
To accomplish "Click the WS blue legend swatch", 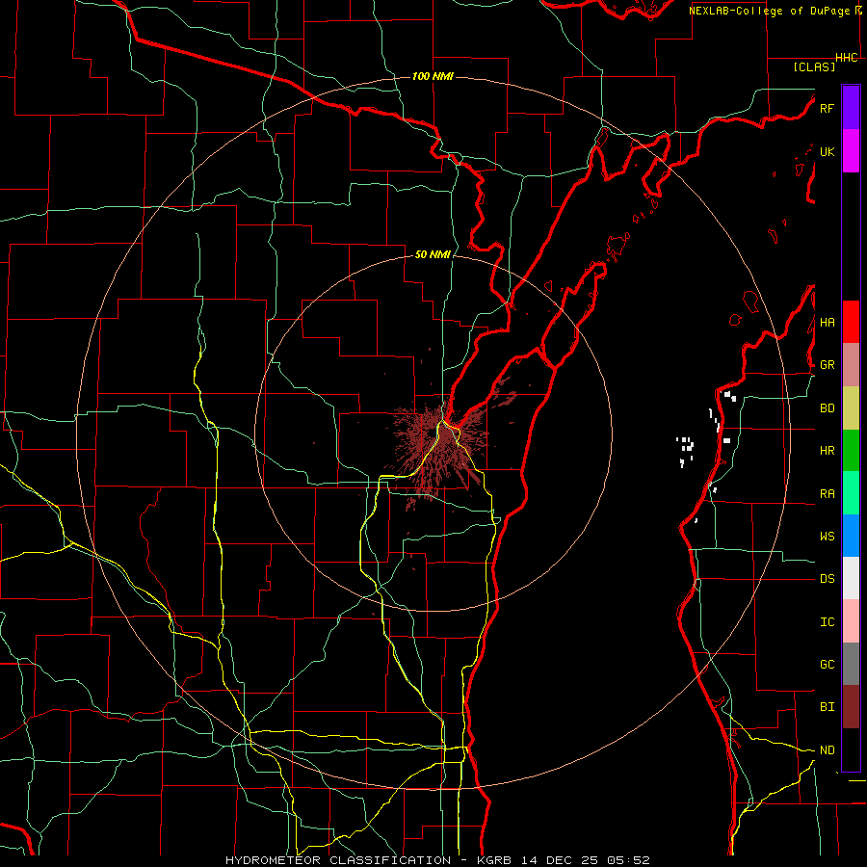I will click(851, 536).
